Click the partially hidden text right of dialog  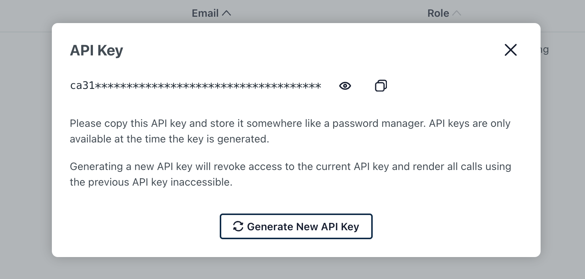click(545, 50)
